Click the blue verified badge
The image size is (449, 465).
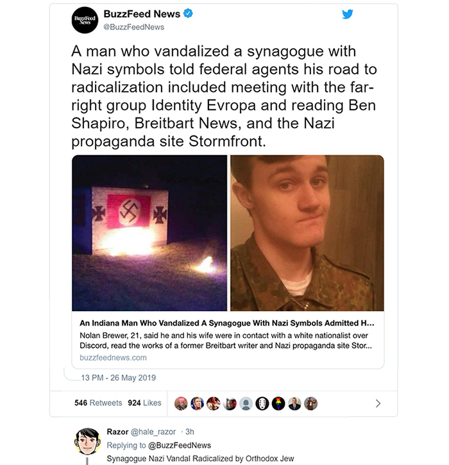(x=188, y=13)
